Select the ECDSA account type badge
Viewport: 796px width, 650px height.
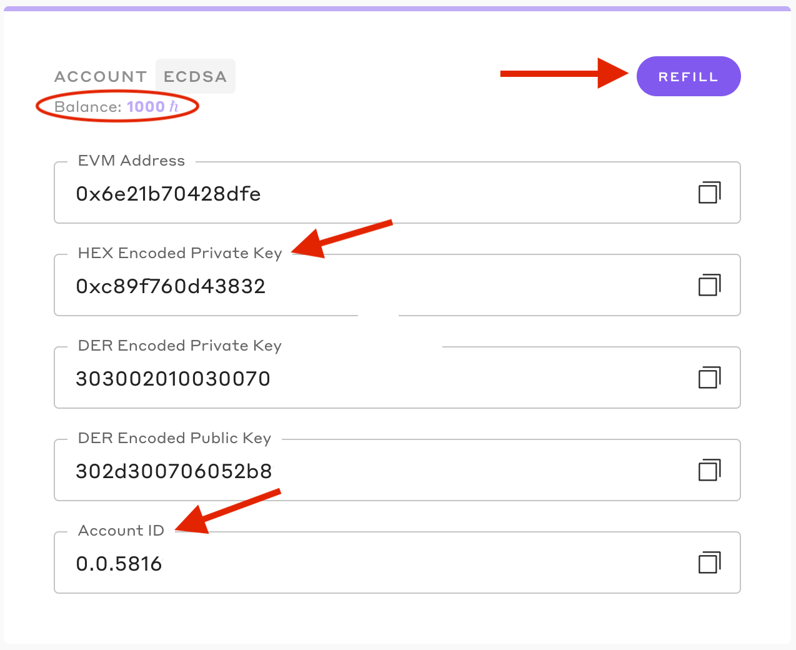(196, 76)
